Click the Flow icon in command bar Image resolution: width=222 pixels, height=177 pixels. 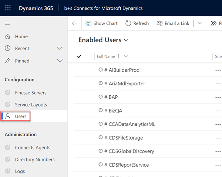(x=213, y=23)
